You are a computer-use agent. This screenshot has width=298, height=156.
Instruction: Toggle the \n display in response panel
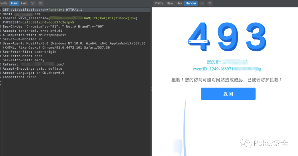click(x=202, y=3)
